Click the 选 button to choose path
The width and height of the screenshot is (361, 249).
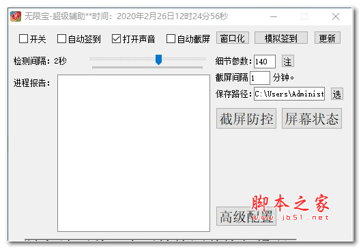pyautogui.click(x=337, y=94)
